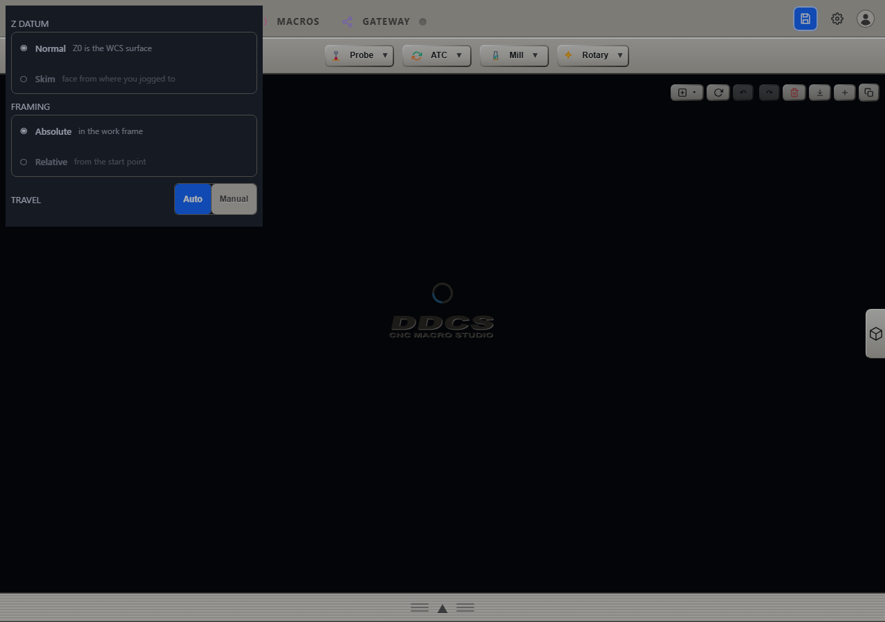Screen dimensions: 885x622
Task: Expand the add-block dropdown with boxed plus
Action: click(x=687, y=93)
